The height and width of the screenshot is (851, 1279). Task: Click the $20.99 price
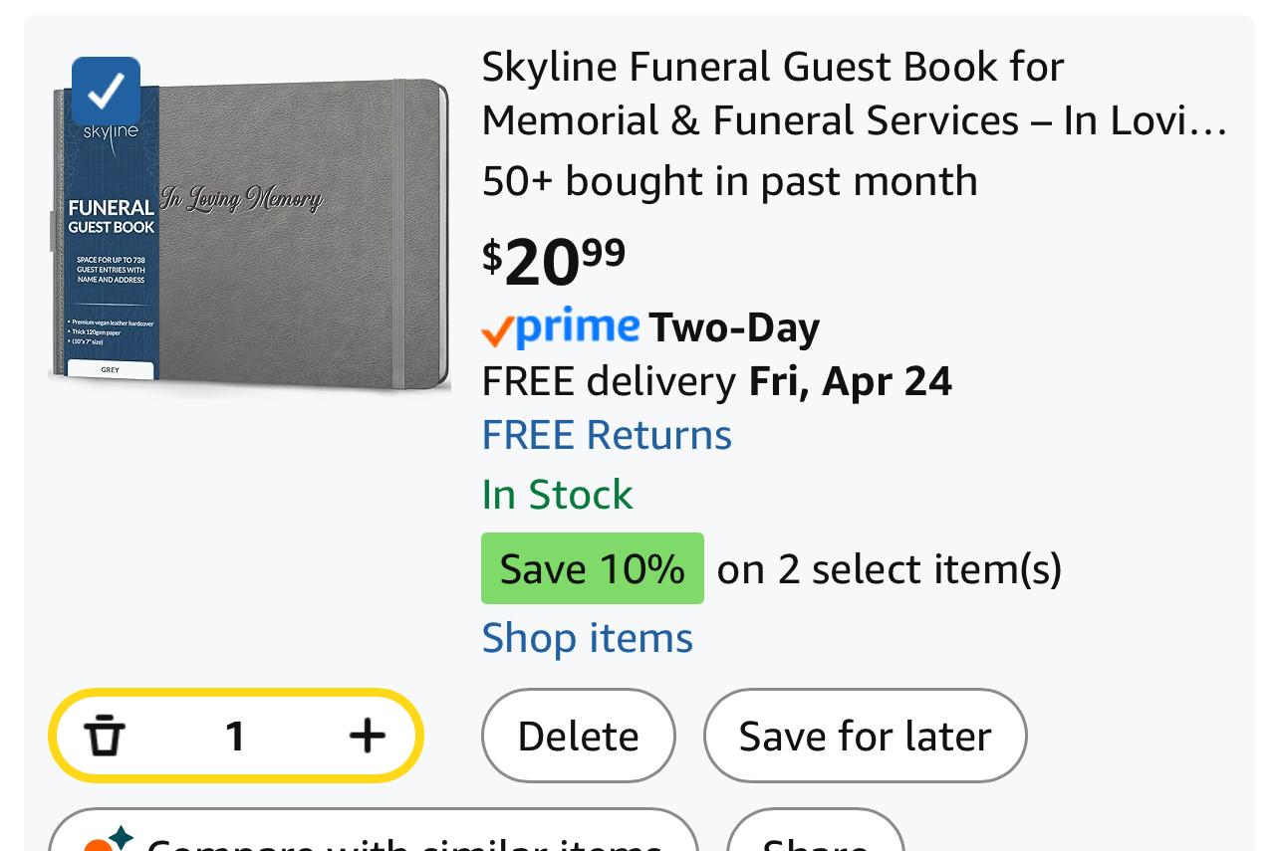point(554,261)
